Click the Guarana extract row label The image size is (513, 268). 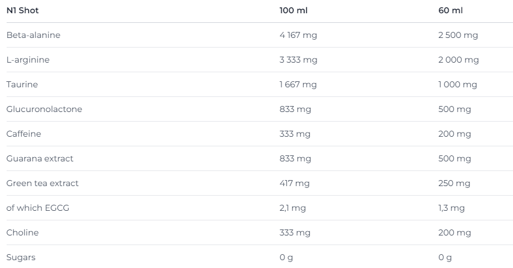pos(40,158)
